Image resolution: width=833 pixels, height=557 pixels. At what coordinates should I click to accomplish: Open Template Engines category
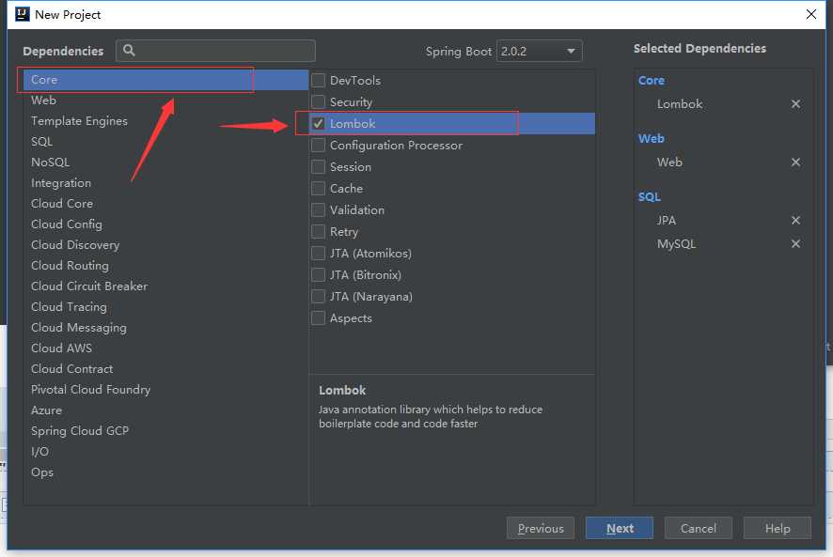click(x=165, y=121)
